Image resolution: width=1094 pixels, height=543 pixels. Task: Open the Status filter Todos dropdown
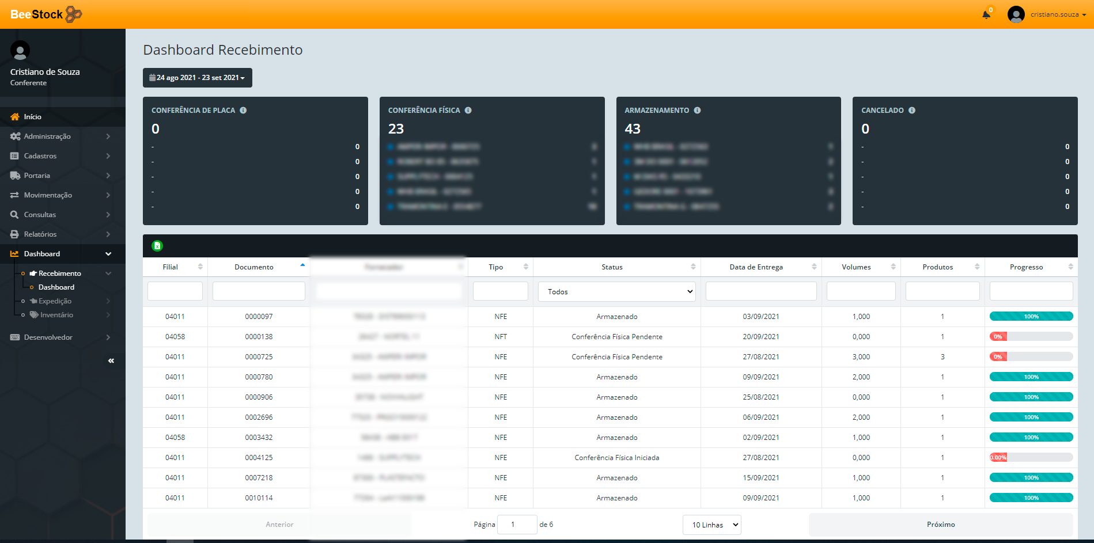click(x=617, y=291)
